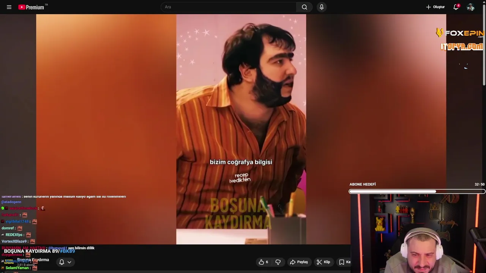Click the streamer webcam overlay

pyautogui.click(x=418, y=234)
